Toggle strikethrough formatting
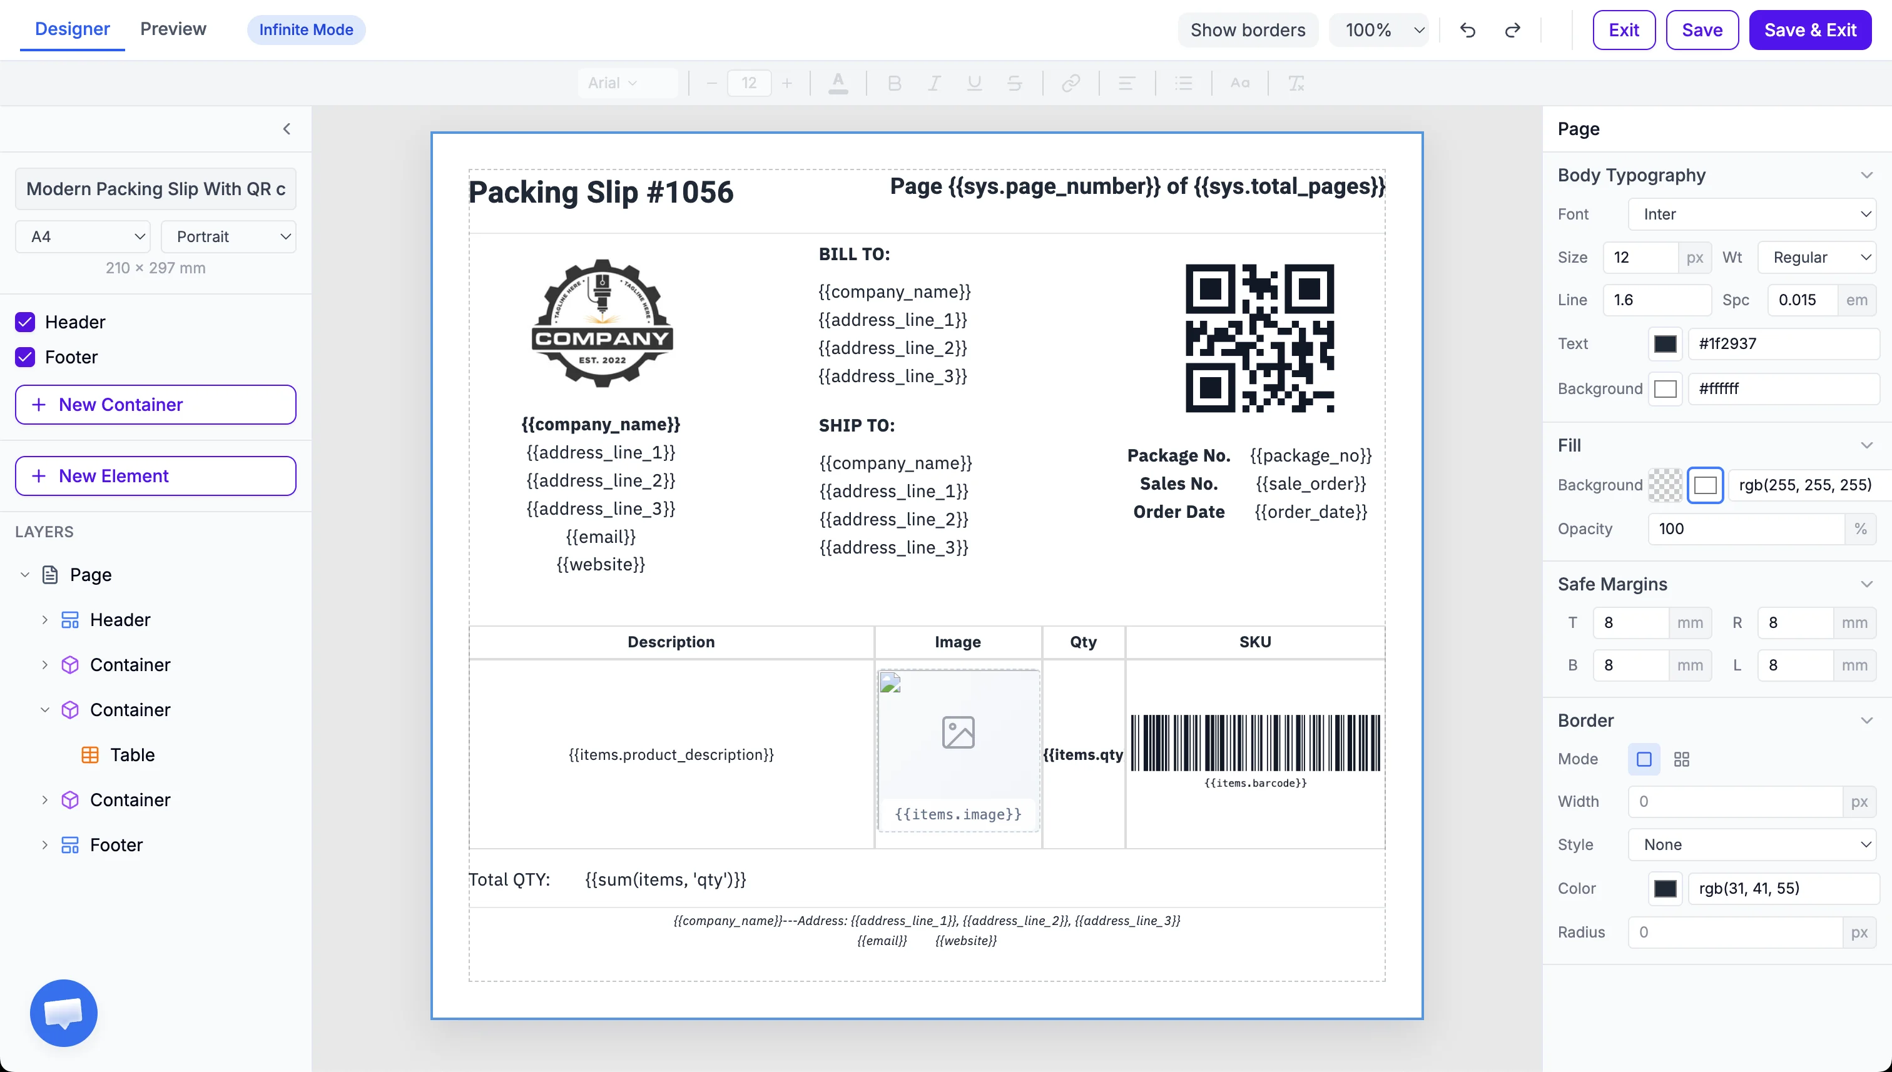1892x1072 pixels. [x=1015, y=83]
